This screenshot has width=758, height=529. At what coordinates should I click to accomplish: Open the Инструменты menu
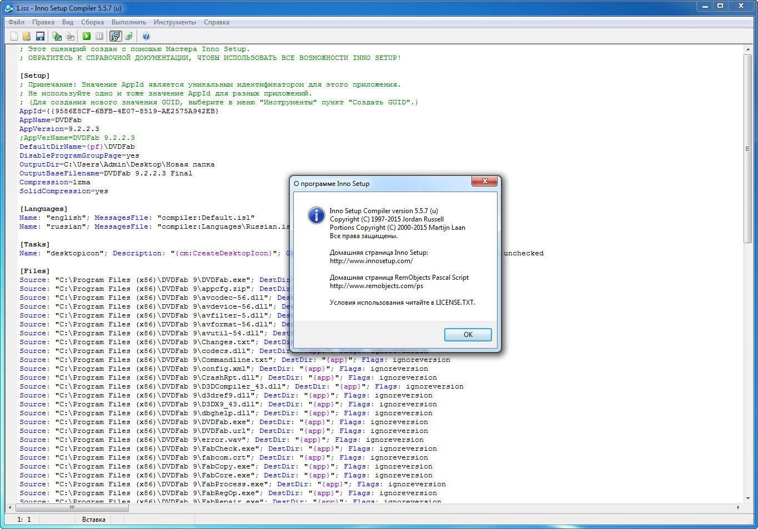click(x=175, y=22)
